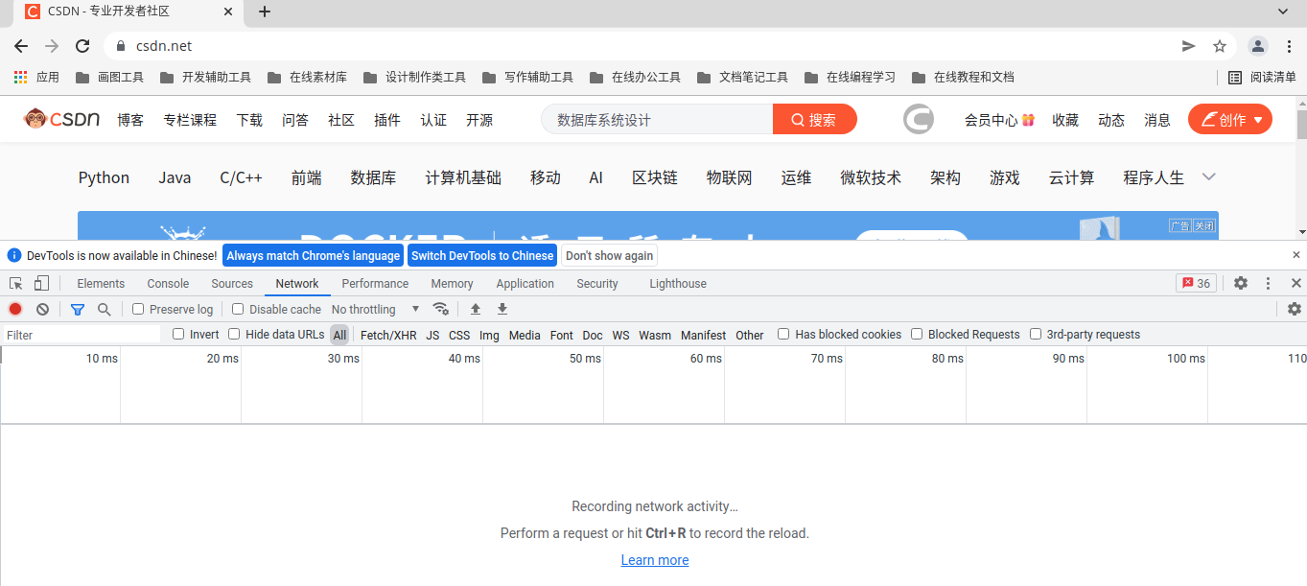The width and height of the screenshot is (1307, 586).
Task: Bookmark this page with the star icon
Action: coord(1220,46)
